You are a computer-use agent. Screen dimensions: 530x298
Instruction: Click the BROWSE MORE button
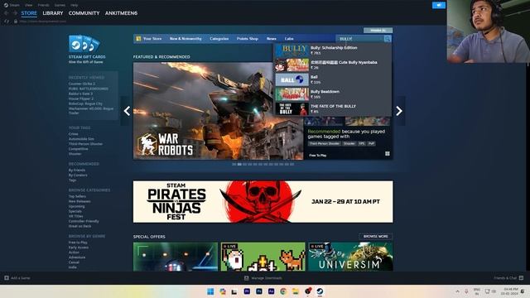(375, 237)
